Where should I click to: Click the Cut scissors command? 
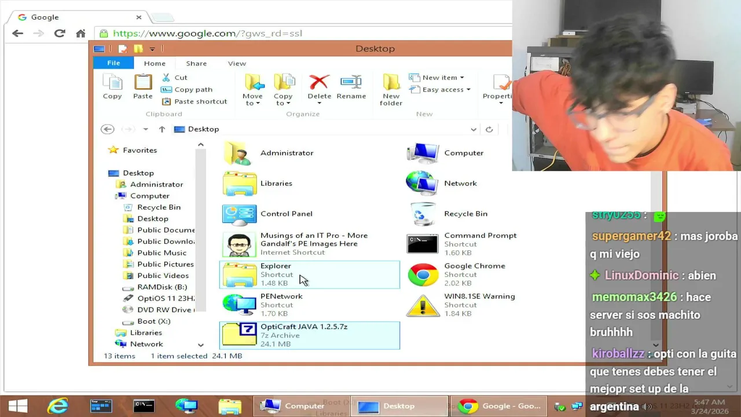[x=175, y=77]
